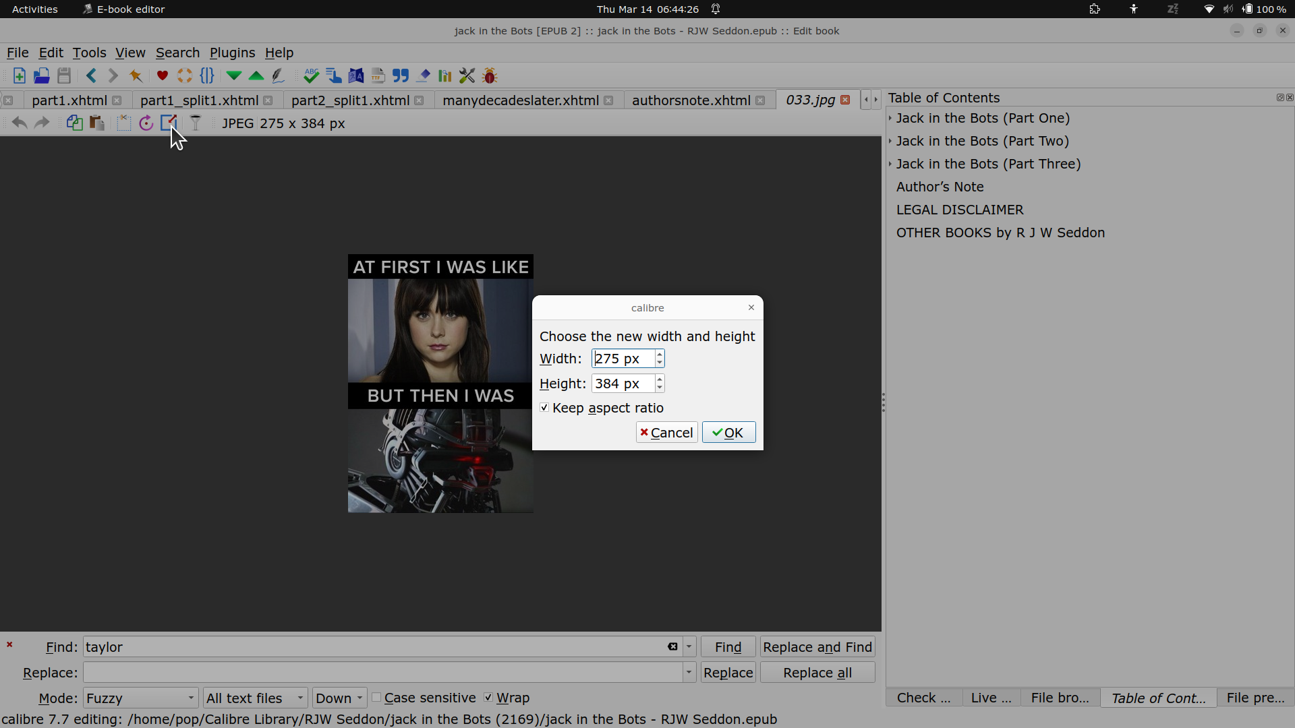The image size is (1295, 728).
Task: Switch to the authorsnote.xhtml tab
Action: (691, 100)
